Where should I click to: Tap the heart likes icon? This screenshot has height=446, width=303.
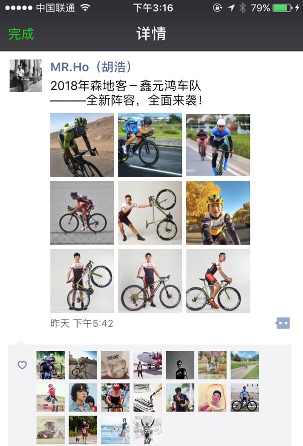(22, 365)
